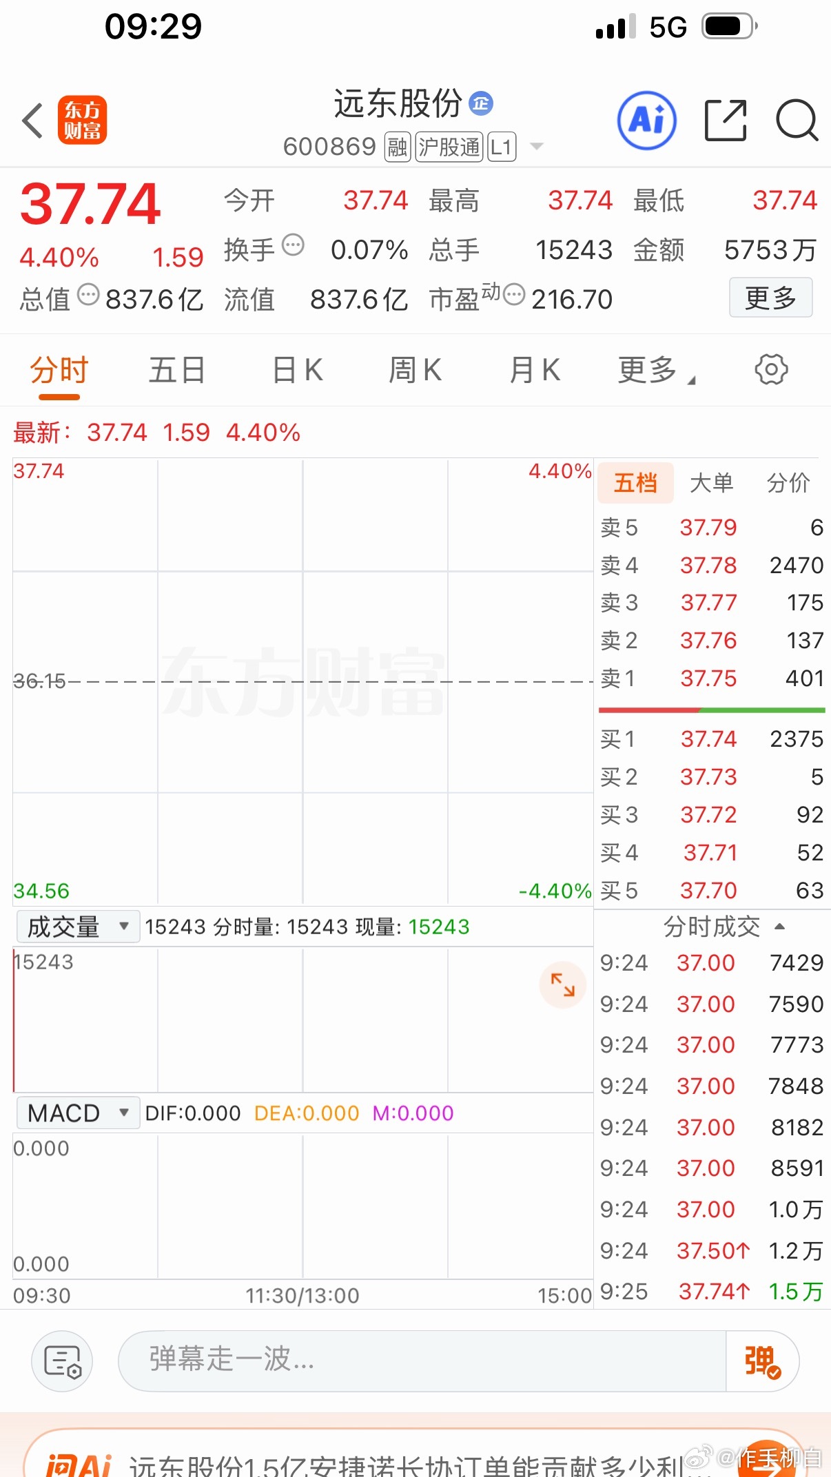Open the chart settings gear icon

pos(771,370)
